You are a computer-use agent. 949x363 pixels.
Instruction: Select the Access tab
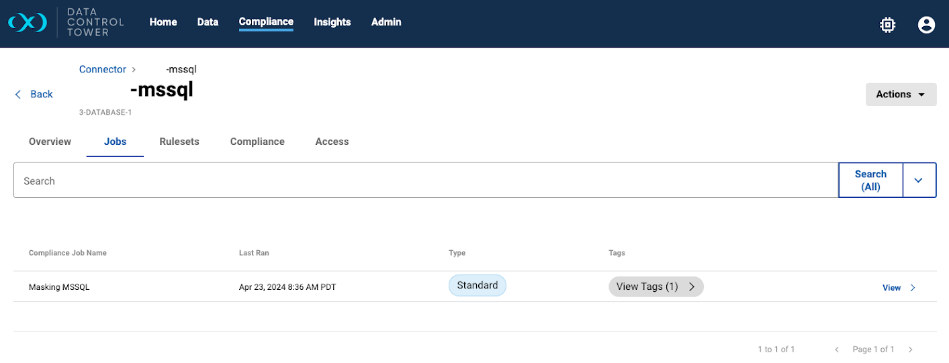(x=332, y=142)
